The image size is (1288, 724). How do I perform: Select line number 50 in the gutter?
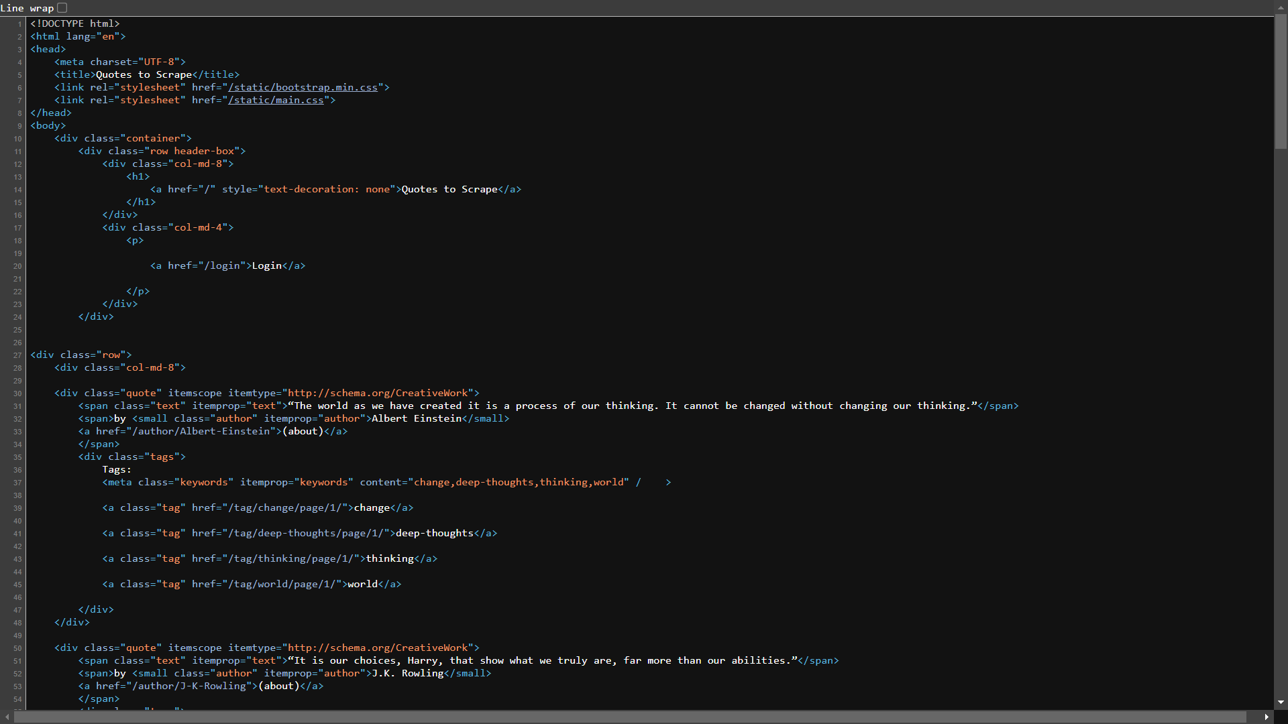[x=17, y=648]
